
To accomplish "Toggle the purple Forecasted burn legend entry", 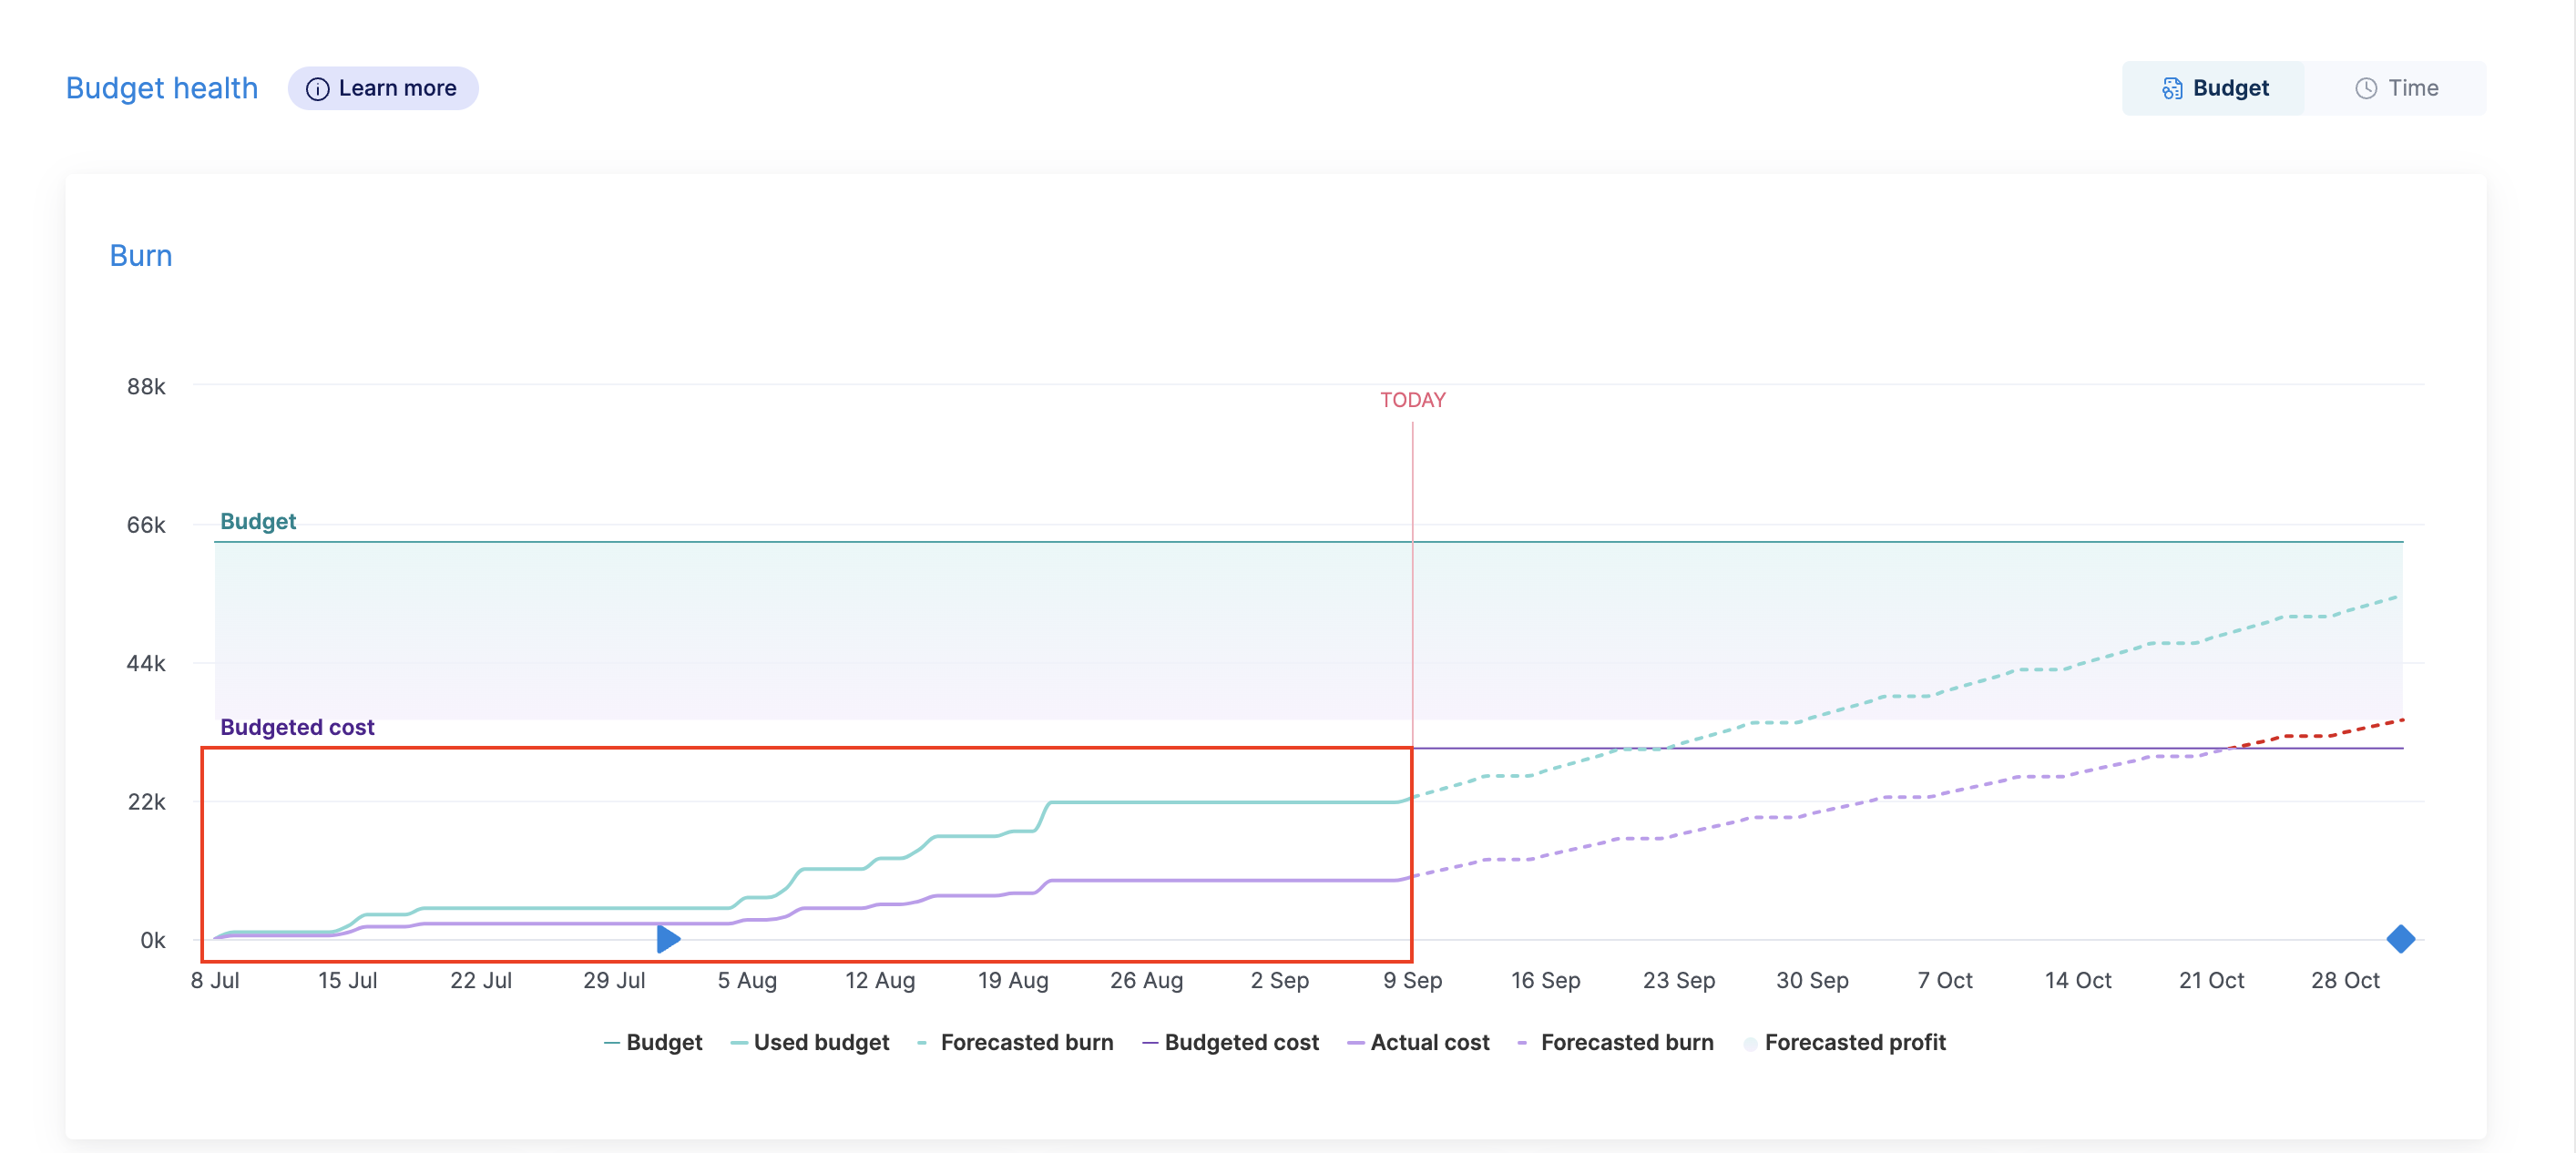I will point(1615,1042).
